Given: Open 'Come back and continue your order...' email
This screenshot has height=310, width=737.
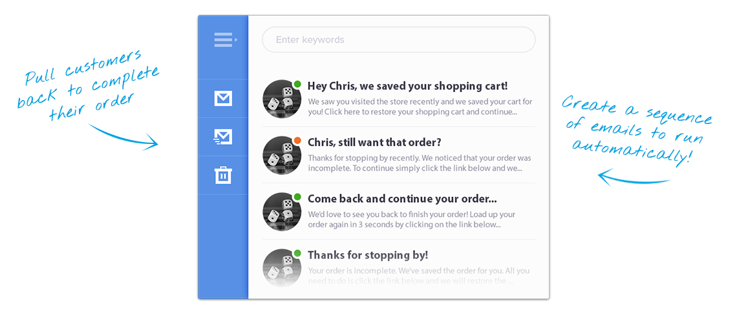Looking at the screenshot, I should pos(402,198).
